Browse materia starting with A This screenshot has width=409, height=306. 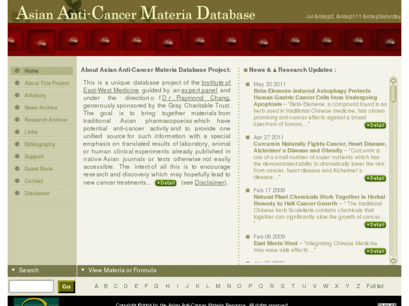[97, 286]
